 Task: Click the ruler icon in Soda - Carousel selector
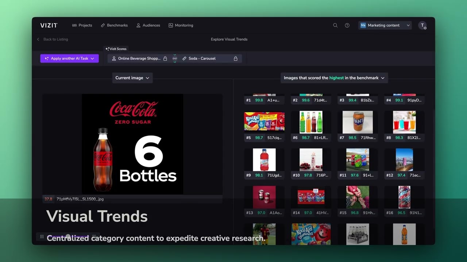pyautogui.click(x=184, y=58)
